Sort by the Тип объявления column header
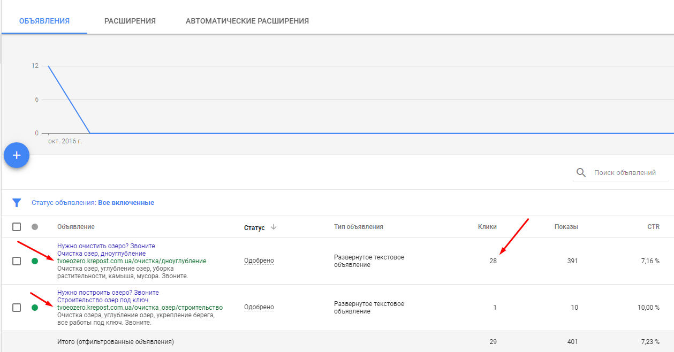This screenshot has height=352, width=674. click(x=359, y=227)
